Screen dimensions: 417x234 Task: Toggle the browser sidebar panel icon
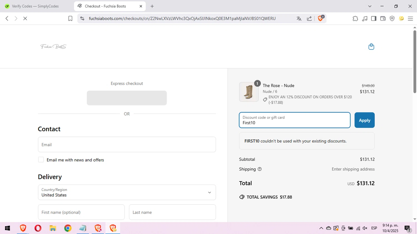[x=374, y=19]
